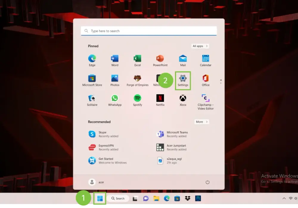Viewport: 298px width, 208px height.
Task: Open the Excel pinned app
Action: tap(137, 61)
